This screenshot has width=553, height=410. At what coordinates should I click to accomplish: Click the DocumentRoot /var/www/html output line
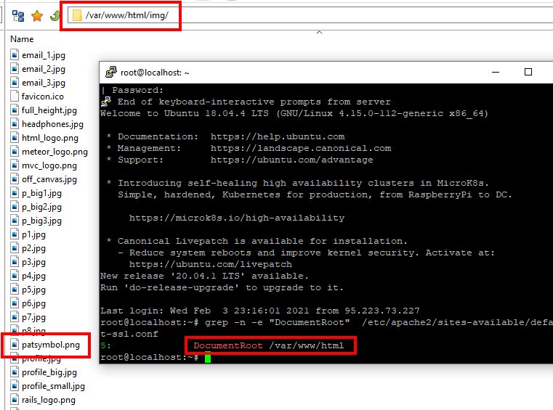[x=269, y=345]
